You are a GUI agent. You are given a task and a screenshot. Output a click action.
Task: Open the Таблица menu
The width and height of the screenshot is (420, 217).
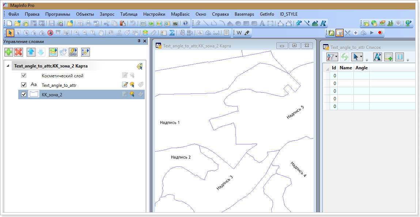(x=129, y=14)
